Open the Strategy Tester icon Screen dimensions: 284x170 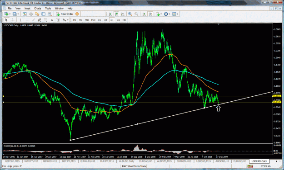(x=50, y=14)
